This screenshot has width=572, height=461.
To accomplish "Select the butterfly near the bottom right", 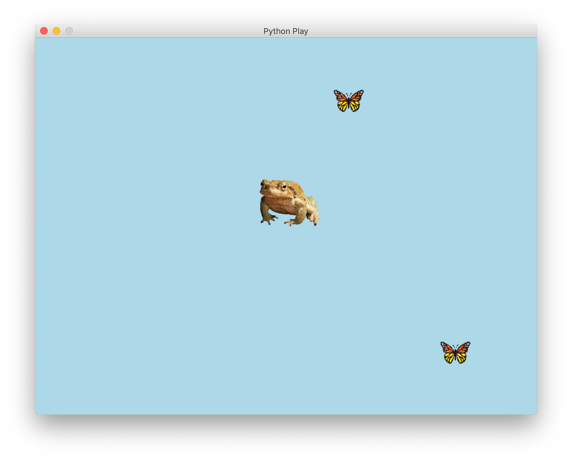I will [455, 352].
